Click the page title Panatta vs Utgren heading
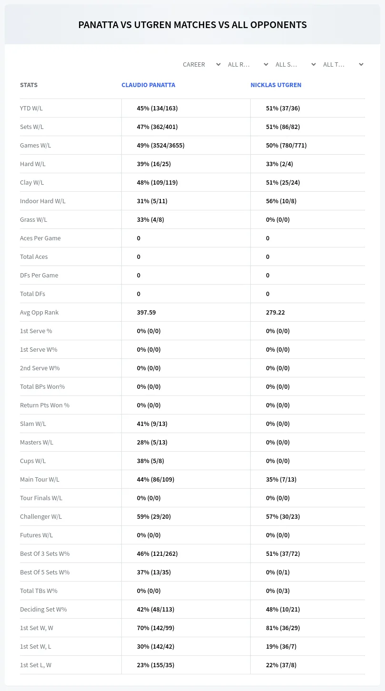Screen dimensions: 385x691 tap(192, 25)
